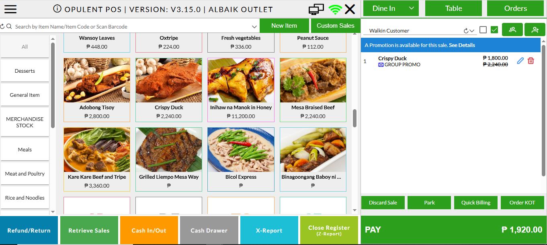The width and height of the screenshot is (547, 245).
Task: Click the info icon beside Opulent POS
Action: pos(57,9)
